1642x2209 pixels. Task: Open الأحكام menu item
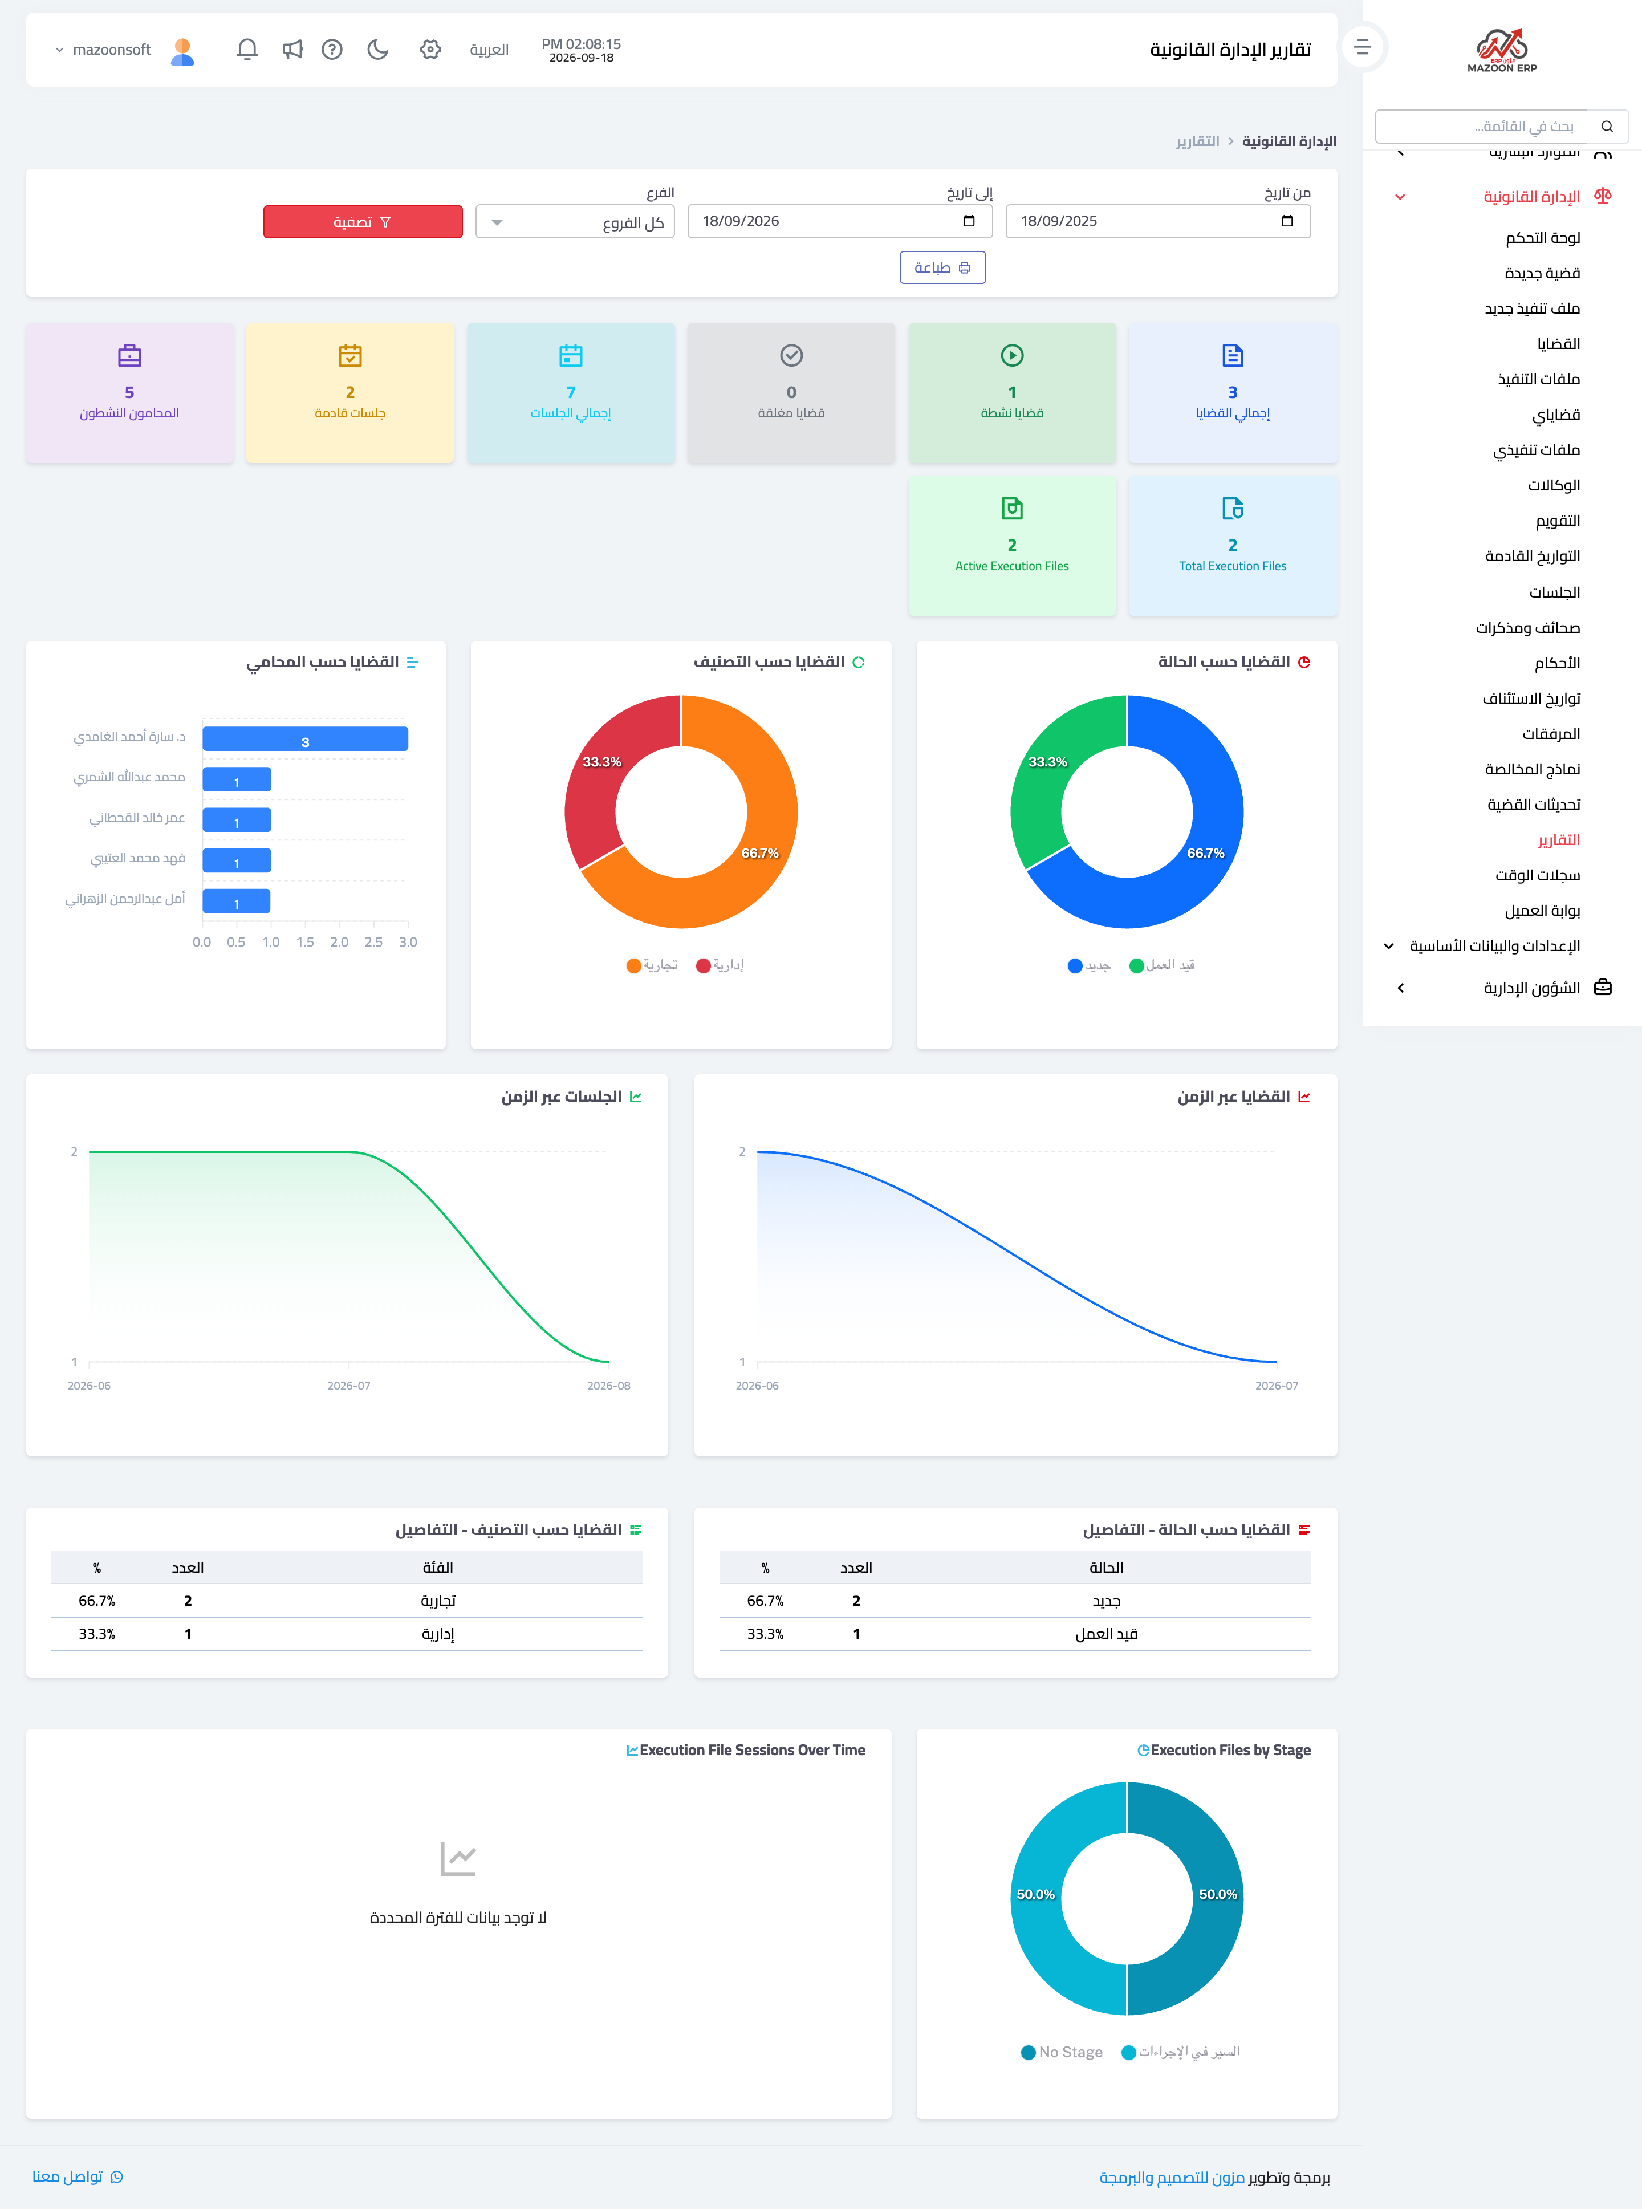click(1556, 662)
